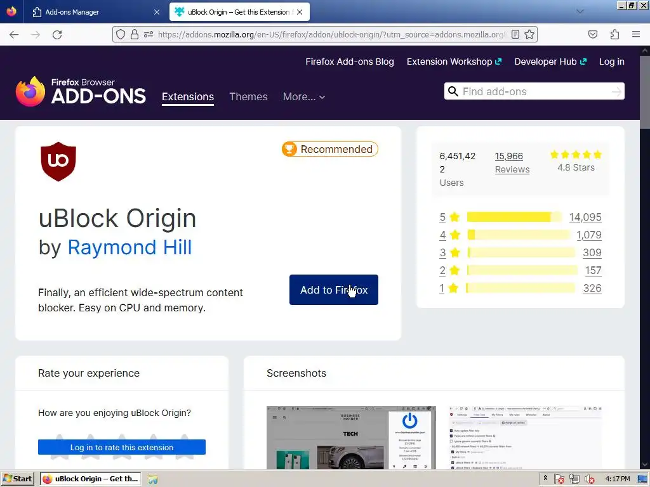Open the 15,966 Reviews link

point(512,163)
